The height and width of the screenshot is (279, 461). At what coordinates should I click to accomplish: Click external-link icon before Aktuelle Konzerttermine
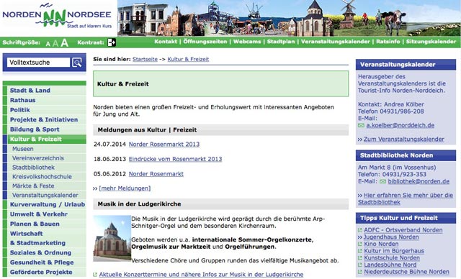95,275
